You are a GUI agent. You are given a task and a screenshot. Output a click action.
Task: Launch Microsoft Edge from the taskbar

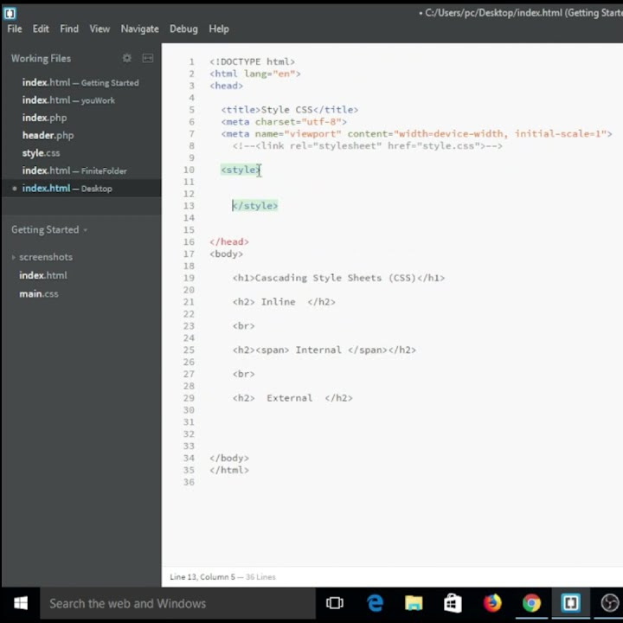click(x=375, y=603)
